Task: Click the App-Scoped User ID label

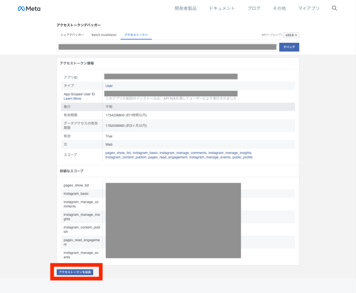Action: [x=79, y=94]
